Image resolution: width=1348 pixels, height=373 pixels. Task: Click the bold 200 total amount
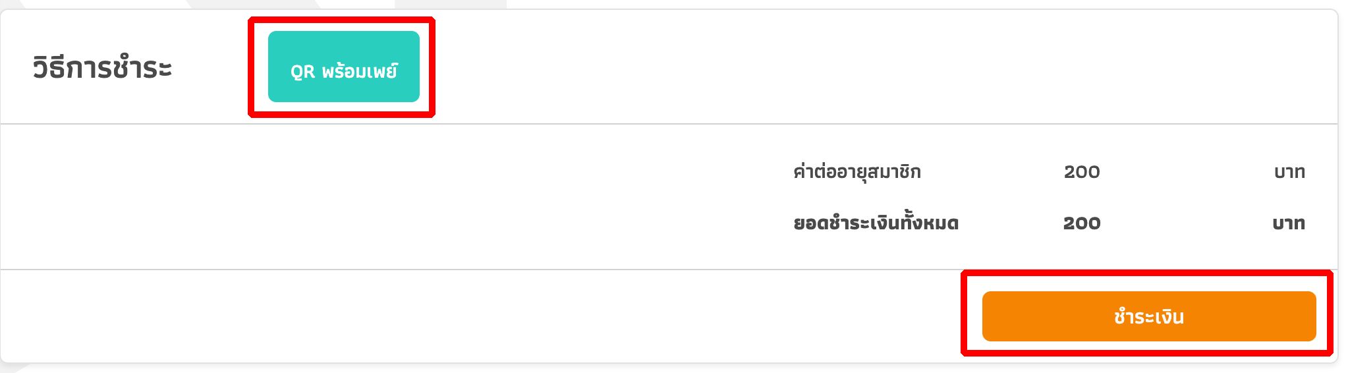[1082, 223]
